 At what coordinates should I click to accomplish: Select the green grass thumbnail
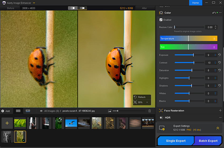point(20,123)
